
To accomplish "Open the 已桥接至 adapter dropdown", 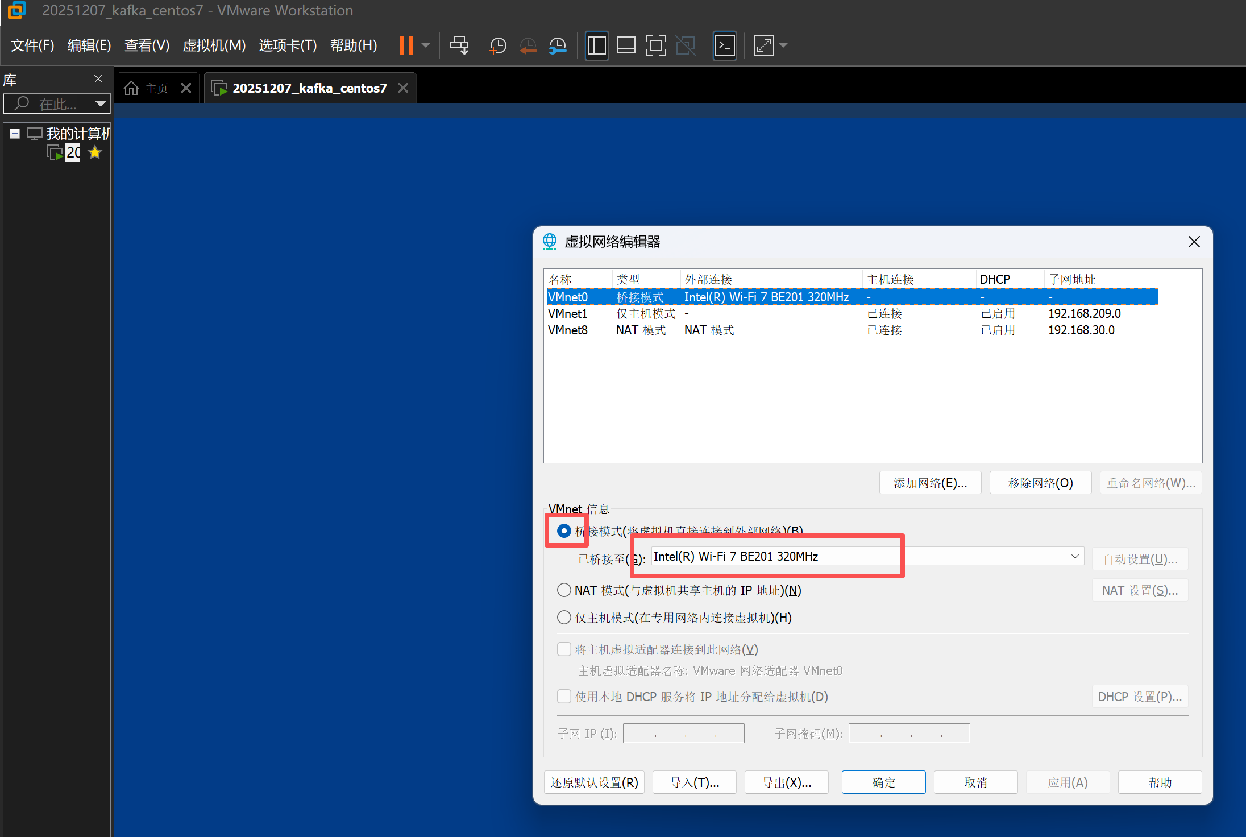I will click(1074, 557).
